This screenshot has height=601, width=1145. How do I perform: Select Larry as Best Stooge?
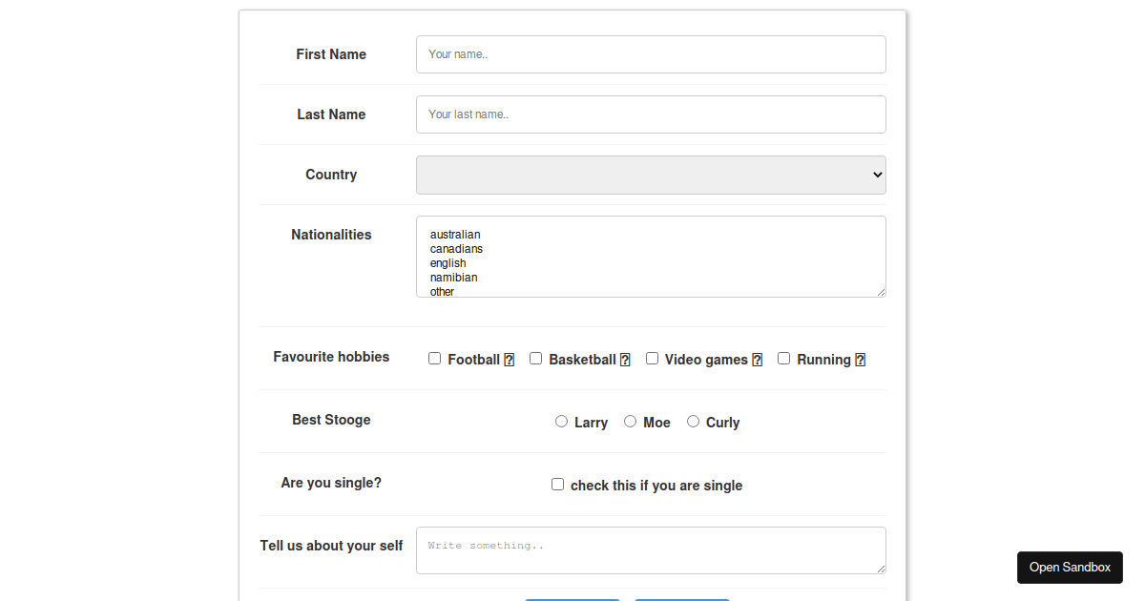561,421
